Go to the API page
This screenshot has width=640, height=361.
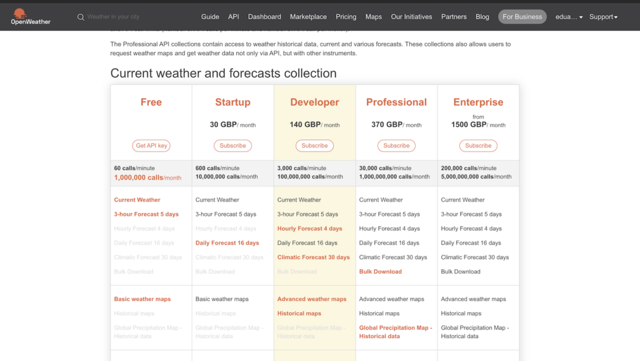pyautogui.click(x=234, y=17)
